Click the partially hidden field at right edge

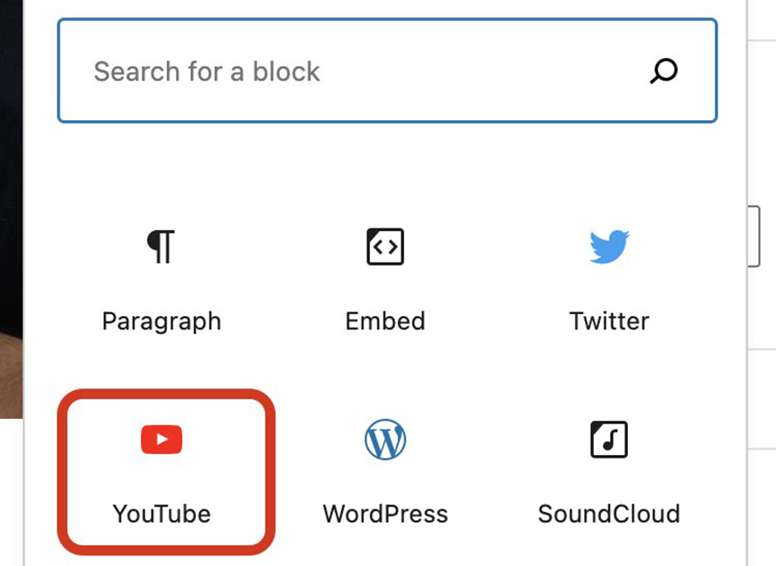753,237
